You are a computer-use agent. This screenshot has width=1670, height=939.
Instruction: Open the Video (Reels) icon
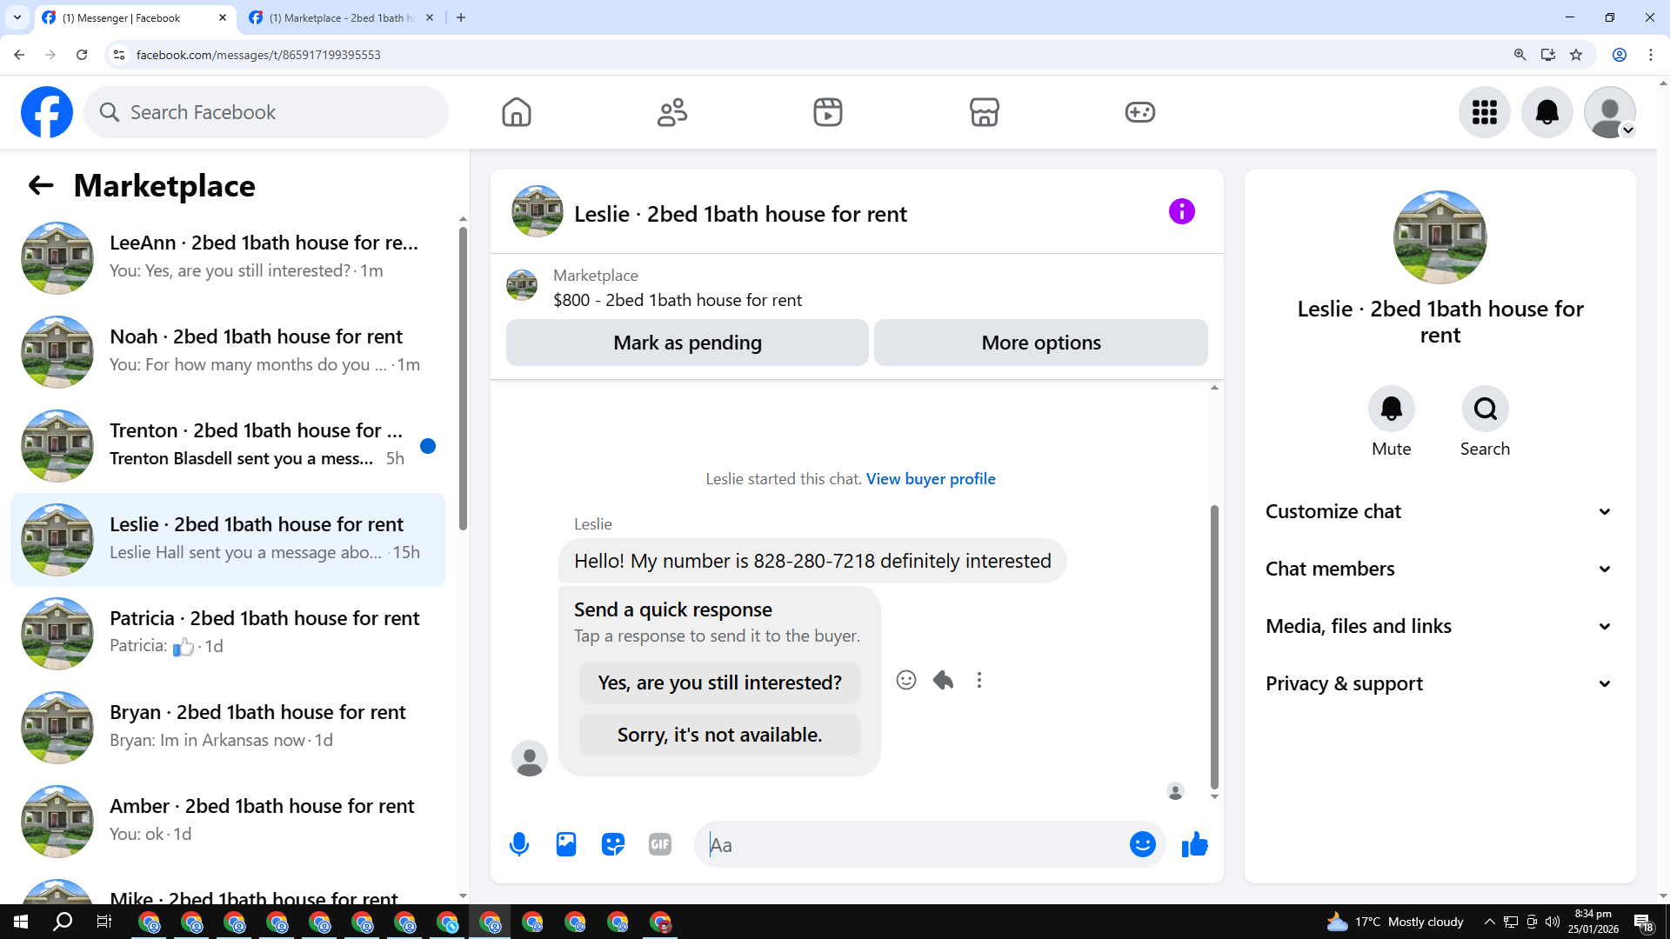[x=828, y=112]
